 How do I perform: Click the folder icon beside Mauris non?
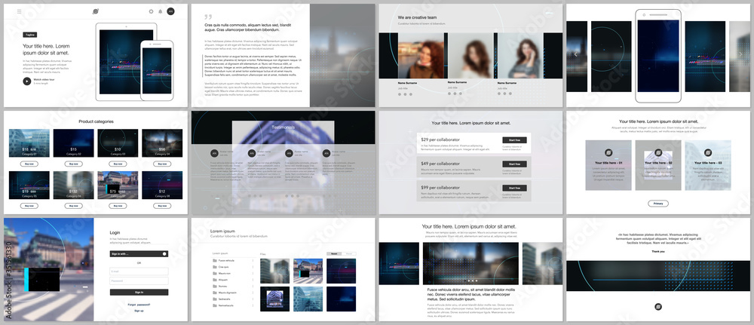click(x=214, y=273)
